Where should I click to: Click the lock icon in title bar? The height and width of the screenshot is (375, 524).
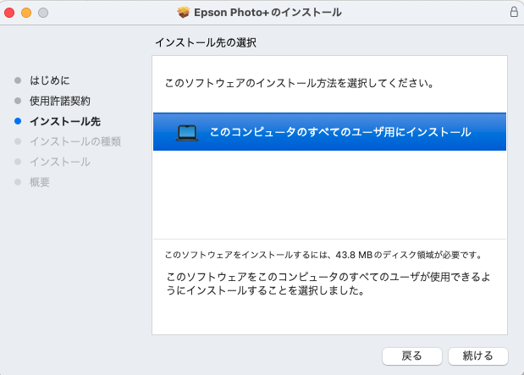514,12
